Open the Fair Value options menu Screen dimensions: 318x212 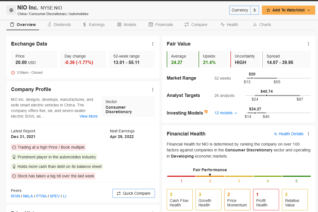tap(308, 44)
